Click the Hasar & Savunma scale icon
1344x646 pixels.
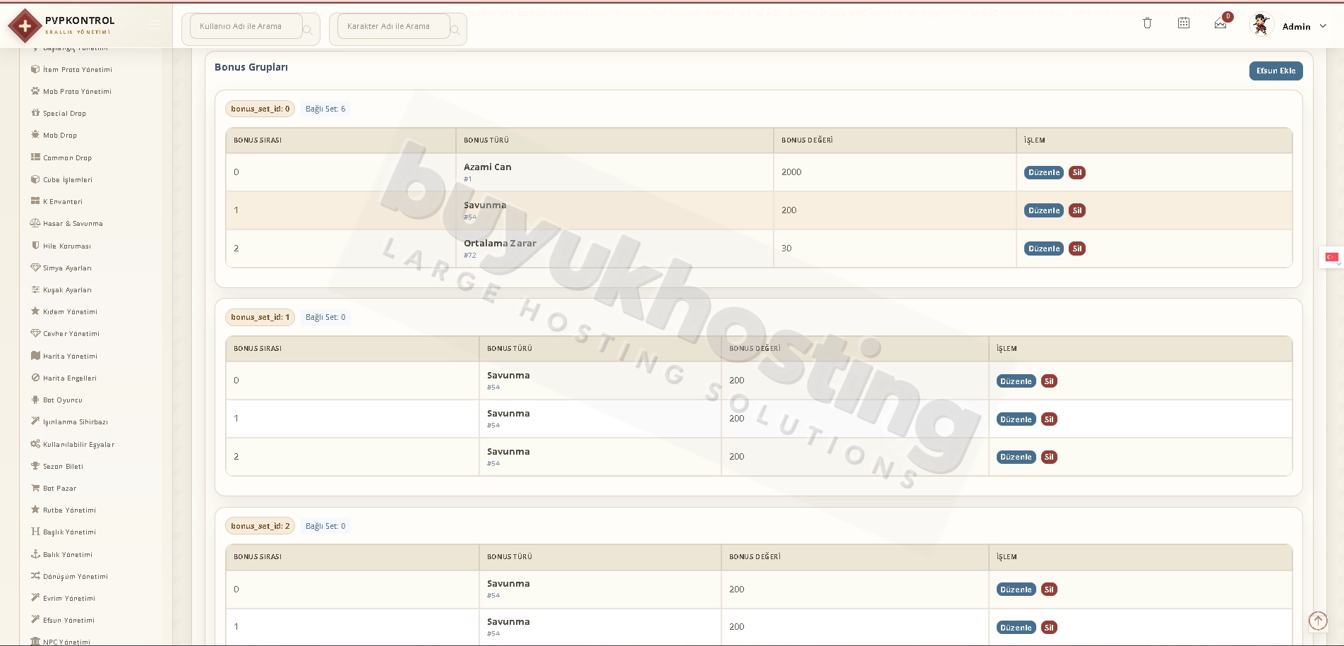(35, 223)
